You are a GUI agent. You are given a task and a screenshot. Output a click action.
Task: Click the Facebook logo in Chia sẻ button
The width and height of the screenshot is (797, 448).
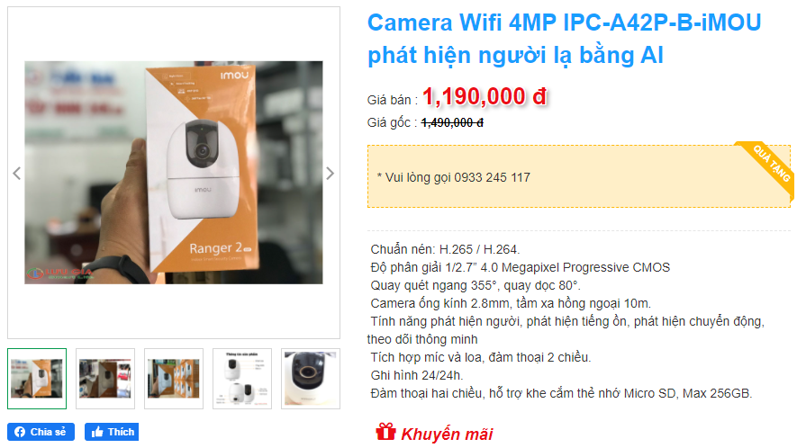click(x=20, y=432)
